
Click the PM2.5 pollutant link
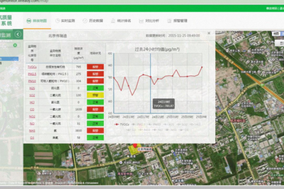(32, 74)
